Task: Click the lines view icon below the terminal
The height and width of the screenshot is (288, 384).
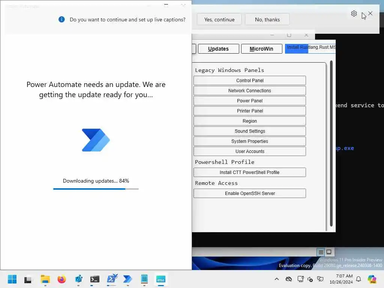Action: pyautogui.click(x=321, y=252)
